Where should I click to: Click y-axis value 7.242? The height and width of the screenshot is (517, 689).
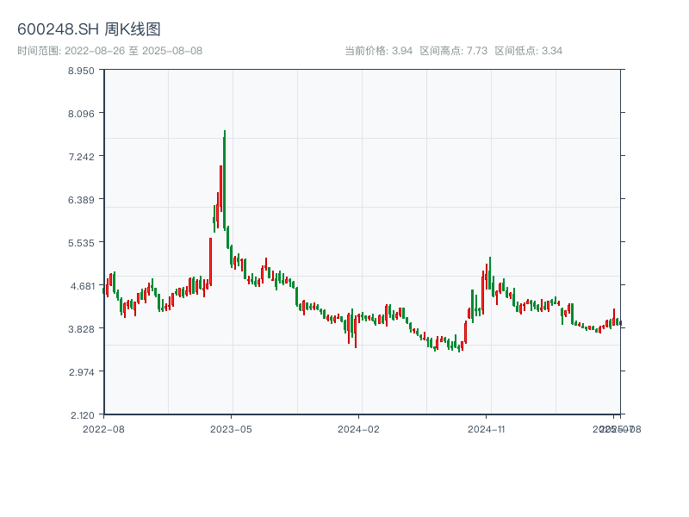point(81,157)
